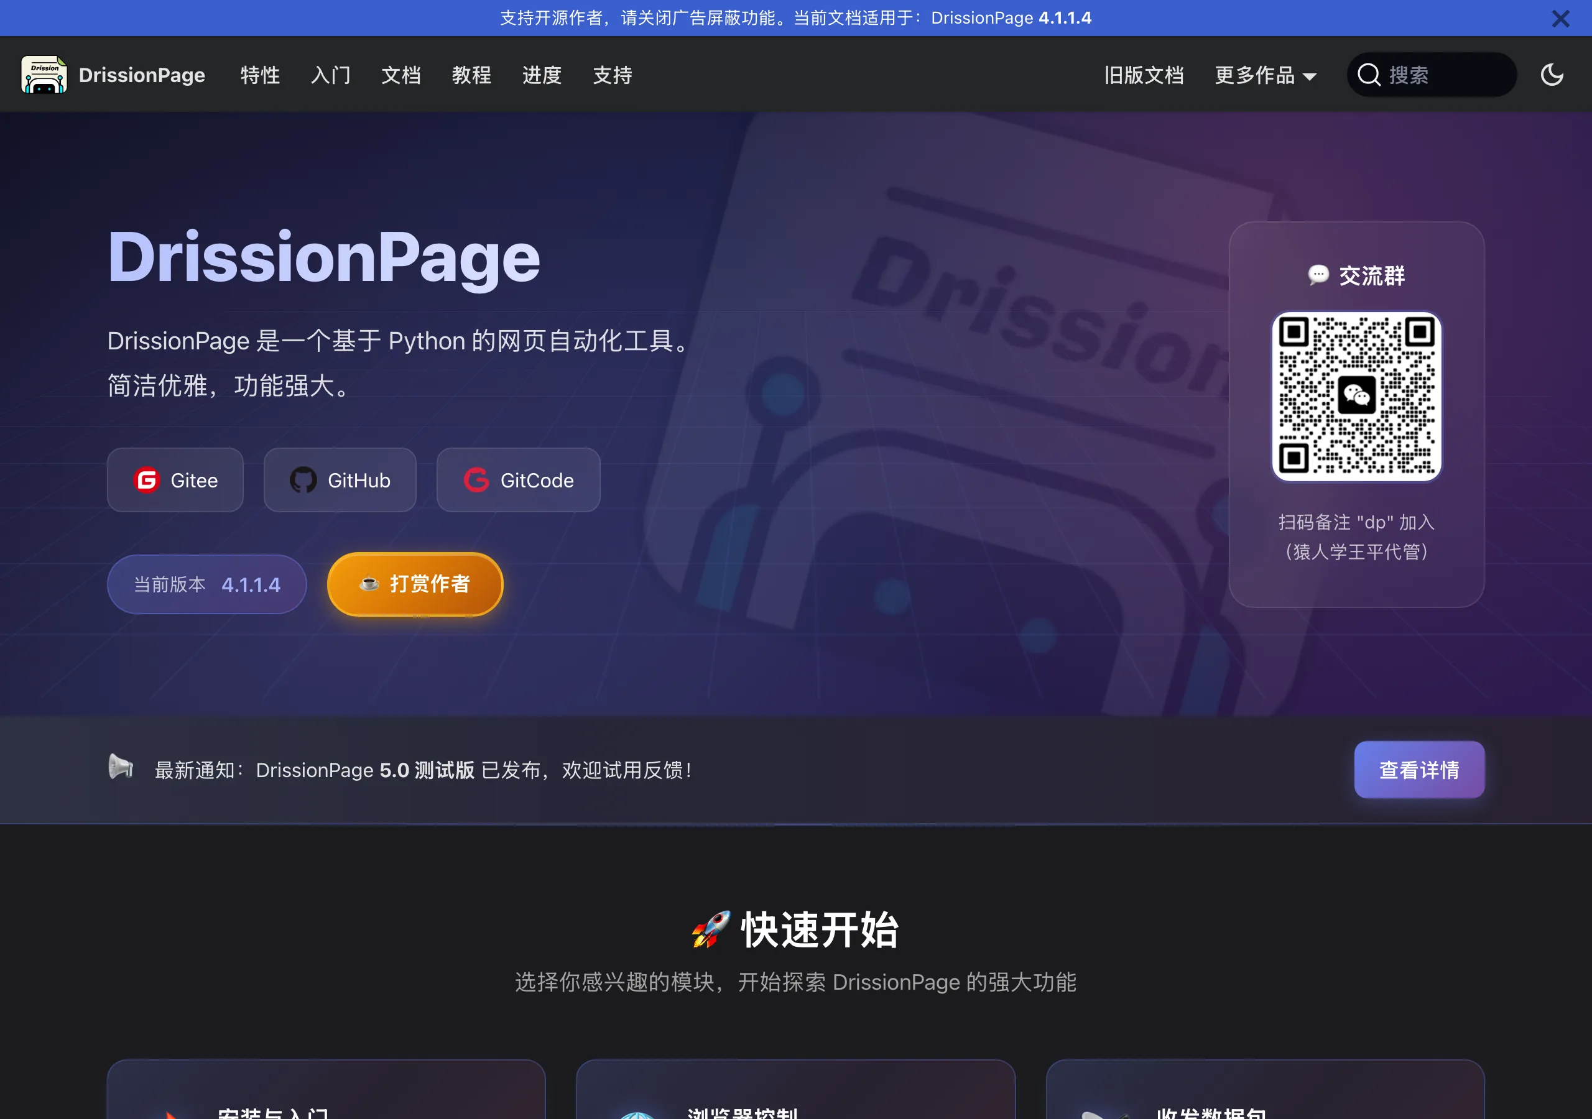This screenshot has width=1592, height=1119.
Task: Click the orange 打赏作者 button
Action: click(415, 584)
